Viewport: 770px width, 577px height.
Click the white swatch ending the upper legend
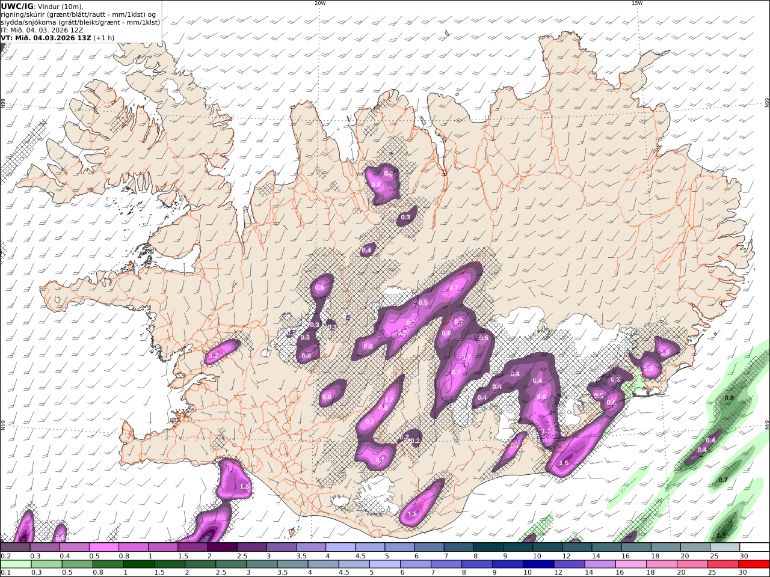click(754, 548)
